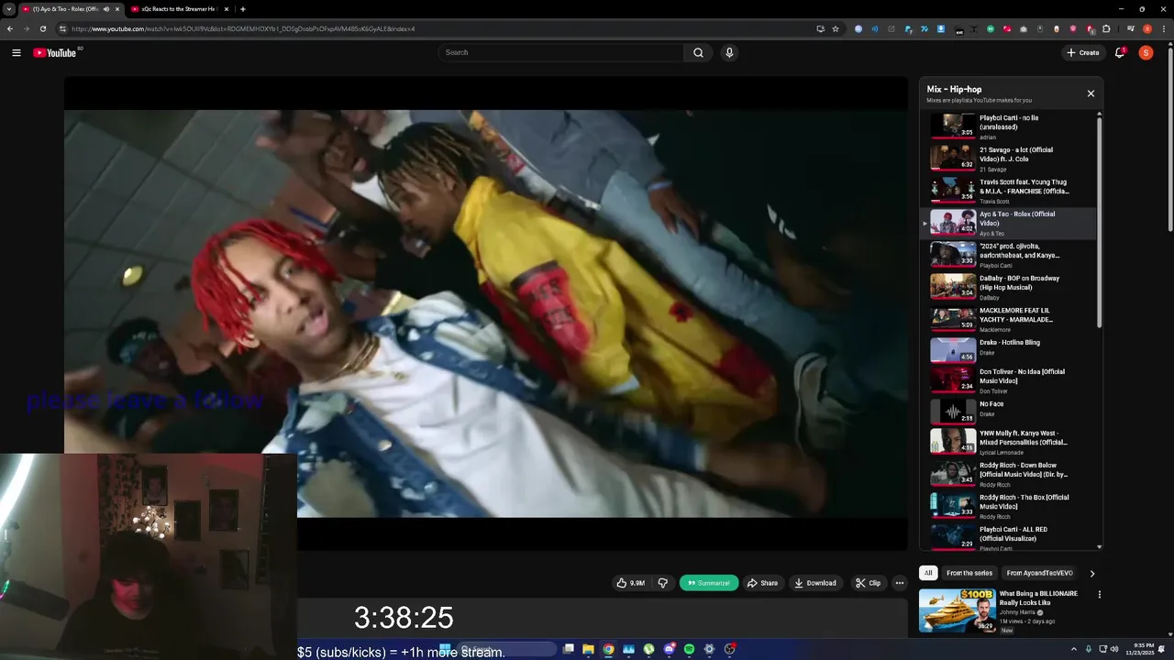Play Roddy Ricch - The Box
This screenshot has width=1174, height=660.
[x=1008, y=506]
